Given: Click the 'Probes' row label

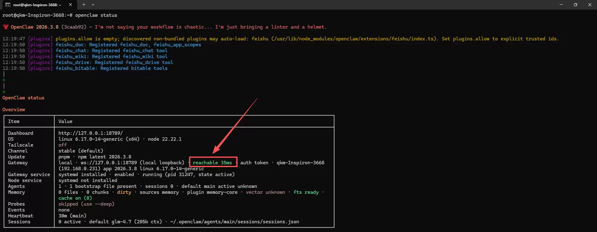Looking at the screenshot, I should coord(16,204).
